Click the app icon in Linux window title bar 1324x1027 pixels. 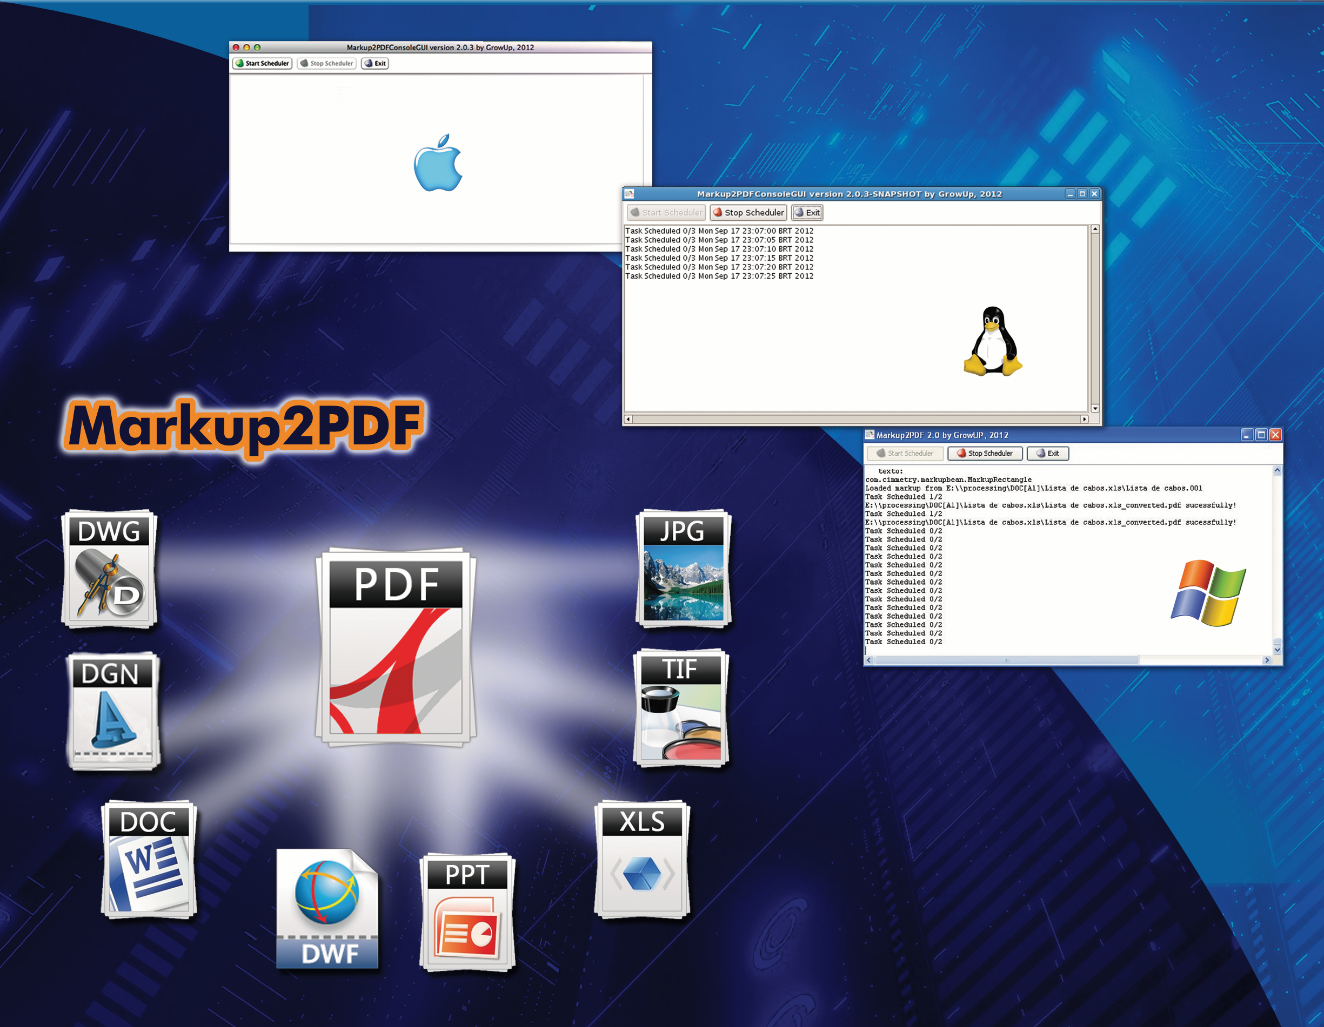[x=630, y=194]
